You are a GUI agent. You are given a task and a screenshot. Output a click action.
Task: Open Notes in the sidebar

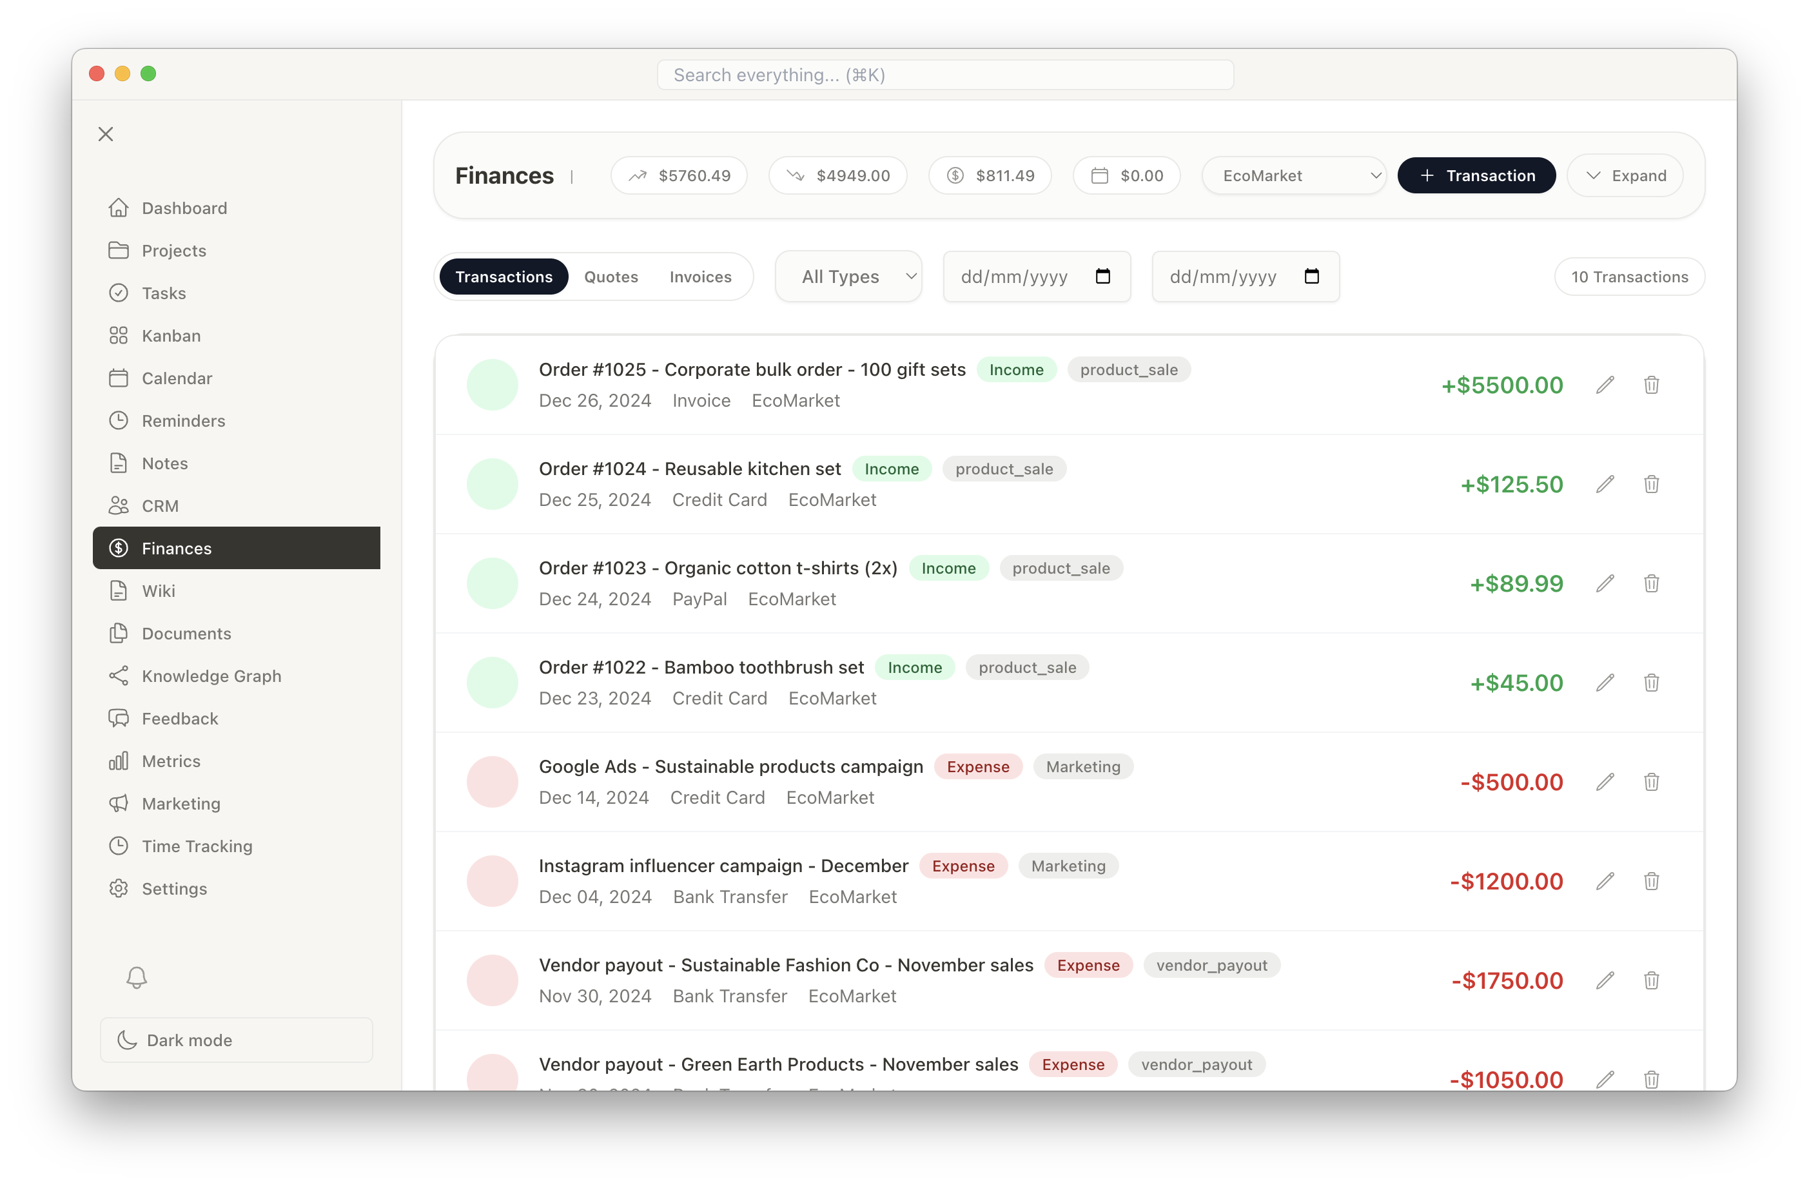click(x=237, y=463)
